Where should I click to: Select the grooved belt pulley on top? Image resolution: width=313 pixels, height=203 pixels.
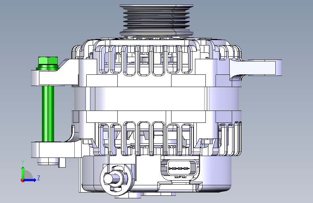click(157, 21)
